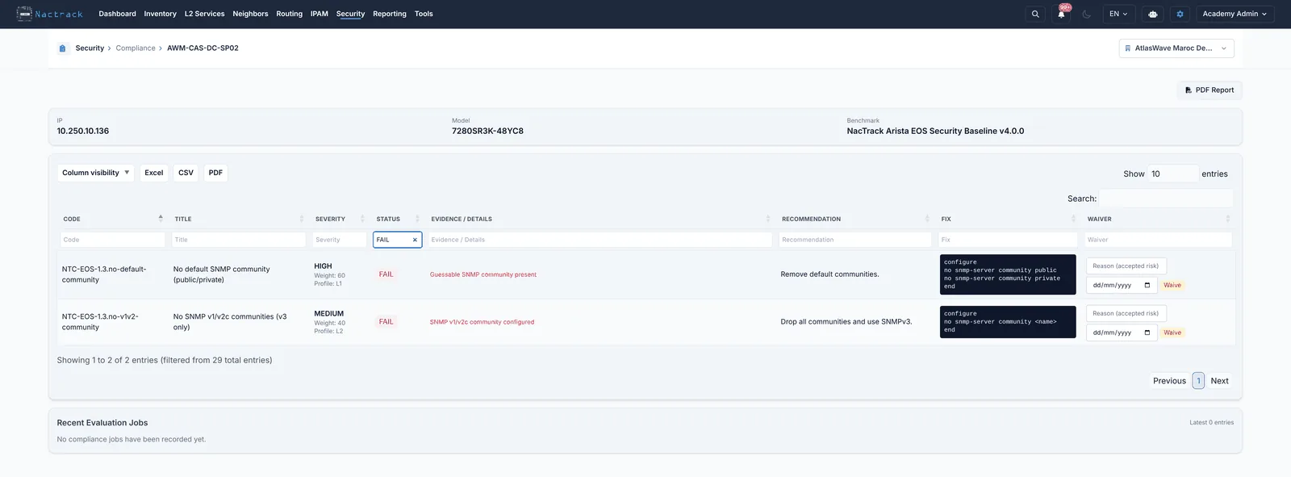
Task: Focus waiver Reason field for no-v1v2-community
Action: tap(1126, 313)
